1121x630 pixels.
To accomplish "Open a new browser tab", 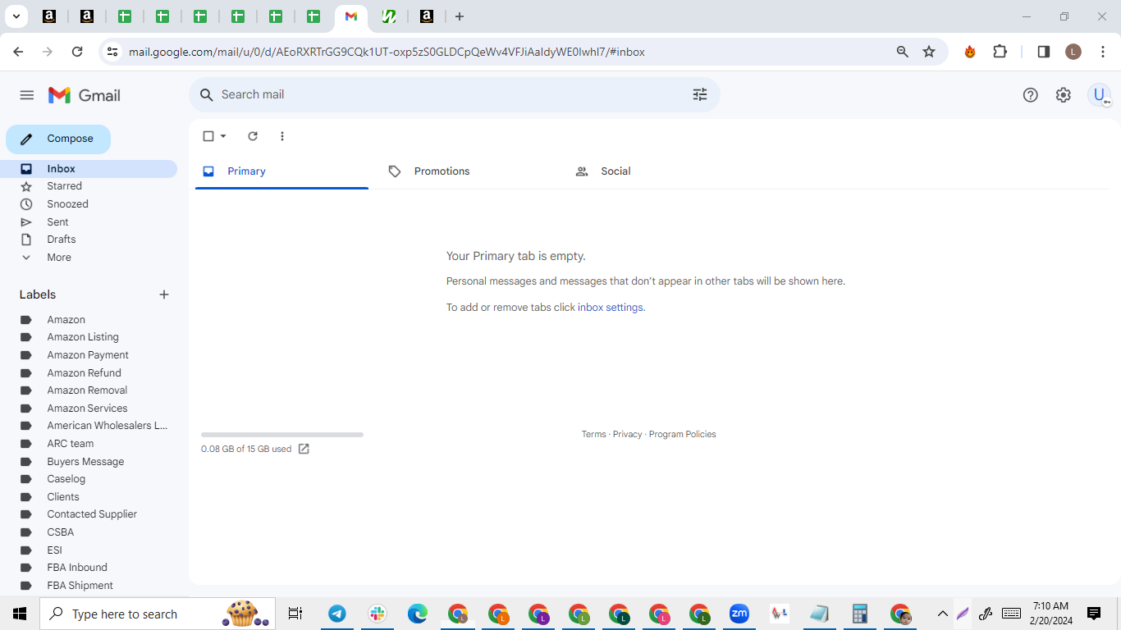I will (x=460, y=16).
